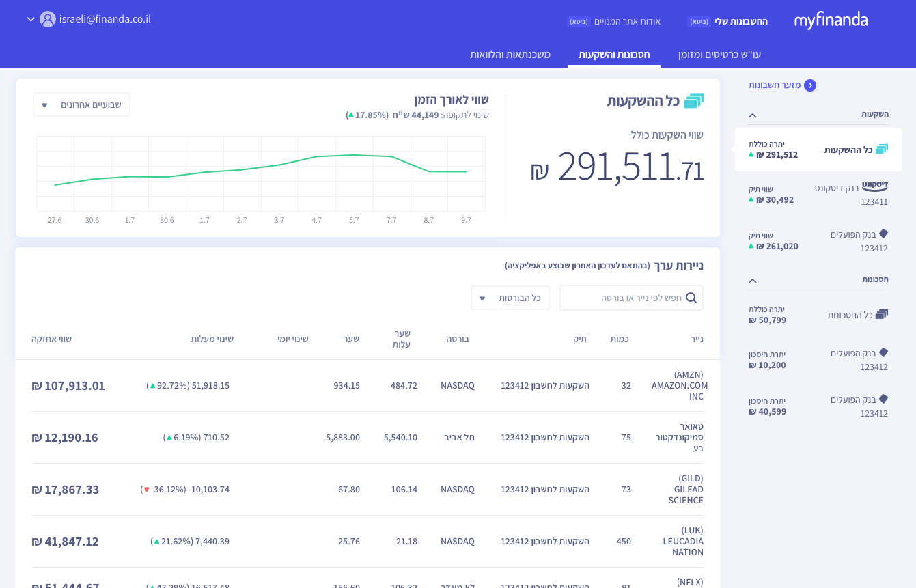Screen dimensions: 916x588
Task: Open the כל הבורסות exchange dropdown
Action: tap(510, 298)
